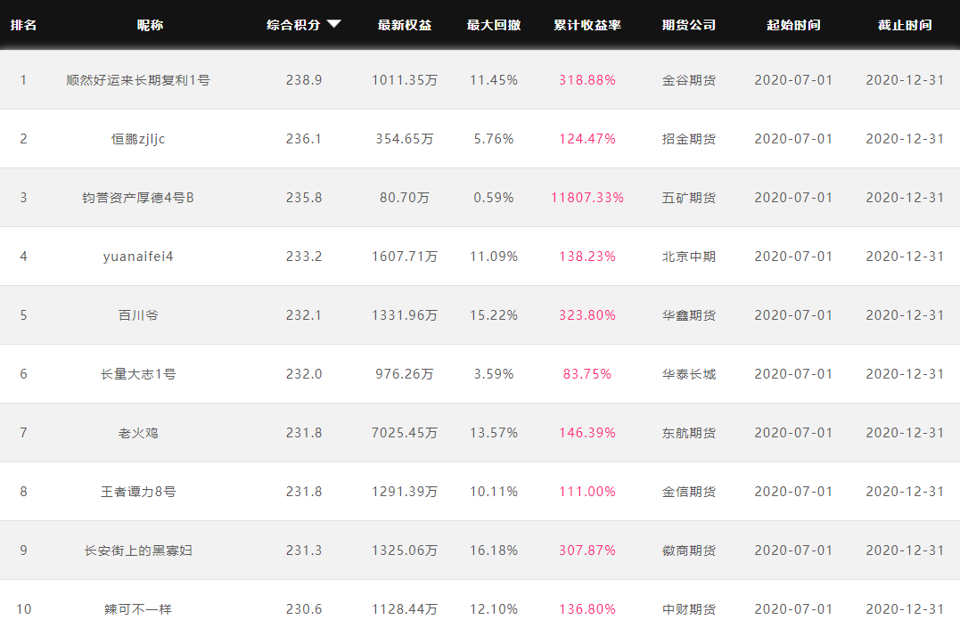This screenshot has height=636, width=960.
Task: Click drawdown value 5.76%
Action: click(494, 139)
